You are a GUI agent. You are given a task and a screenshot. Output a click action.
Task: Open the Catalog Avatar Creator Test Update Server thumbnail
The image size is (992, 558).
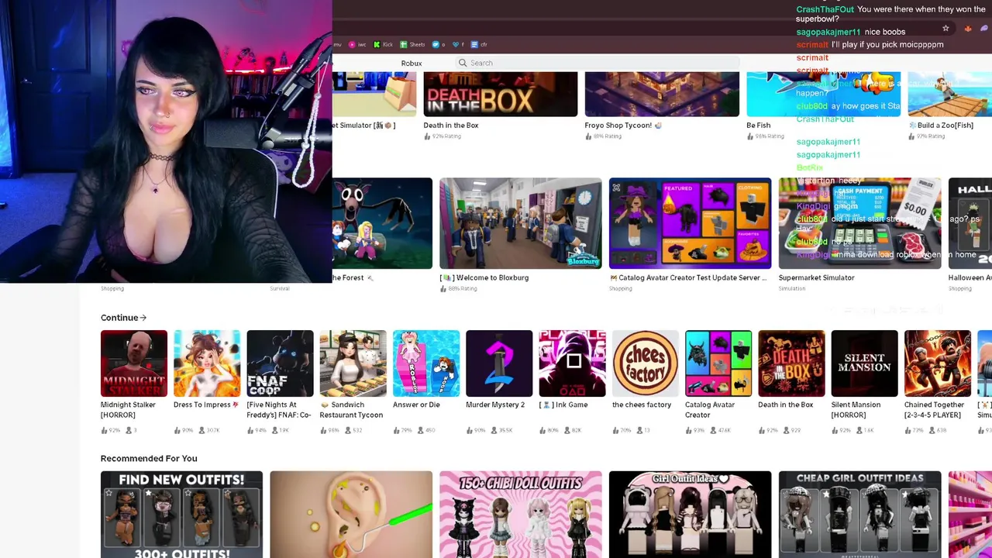click(690, 223)
